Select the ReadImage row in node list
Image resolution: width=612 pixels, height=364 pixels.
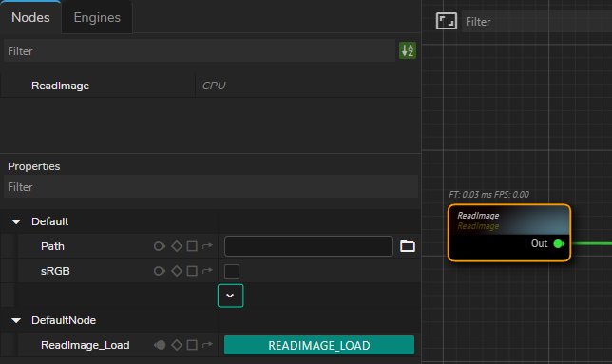211,86
